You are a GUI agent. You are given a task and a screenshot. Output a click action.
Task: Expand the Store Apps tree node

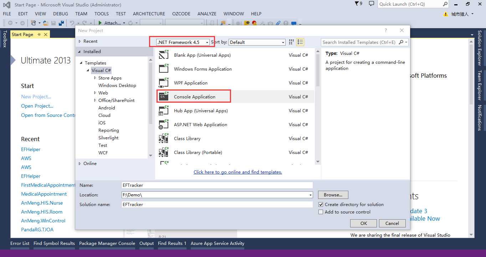pyautogui.click(x=95, y=78)
